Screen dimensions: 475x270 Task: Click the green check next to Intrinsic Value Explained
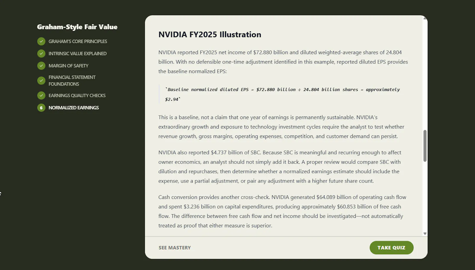click(x=41, y=54)
